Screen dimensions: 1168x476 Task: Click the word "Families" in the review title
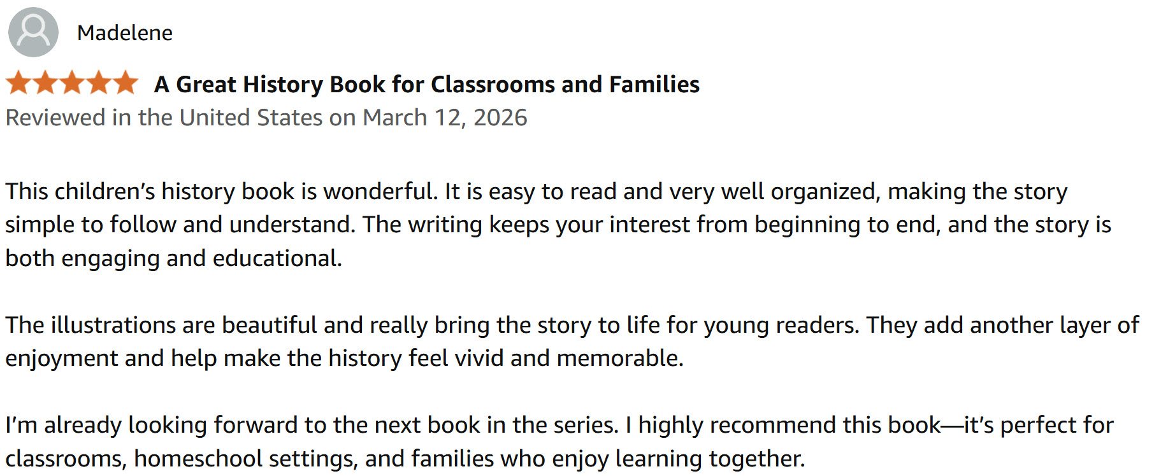coord(654,85)
